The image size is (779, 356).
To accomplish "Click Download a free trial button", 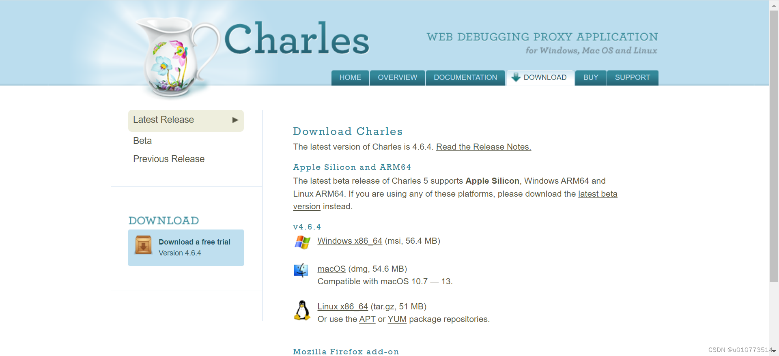I will tap(186, 248).
